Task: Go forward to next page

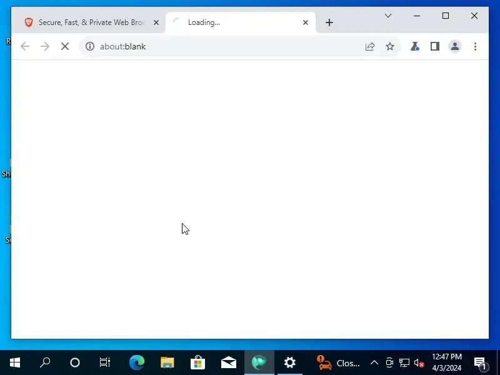Action: (x=45, y=46)
